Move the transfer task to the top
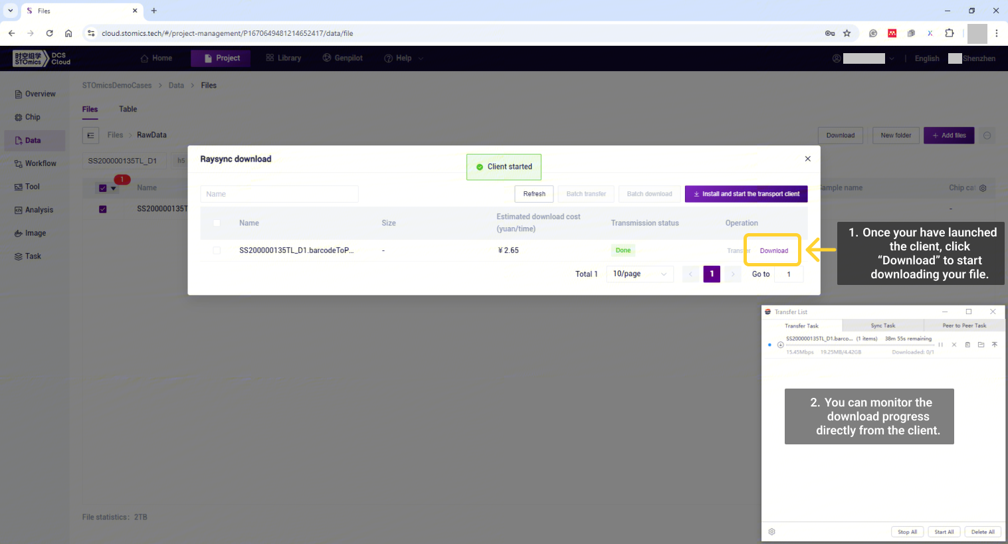 click(995, 345)
